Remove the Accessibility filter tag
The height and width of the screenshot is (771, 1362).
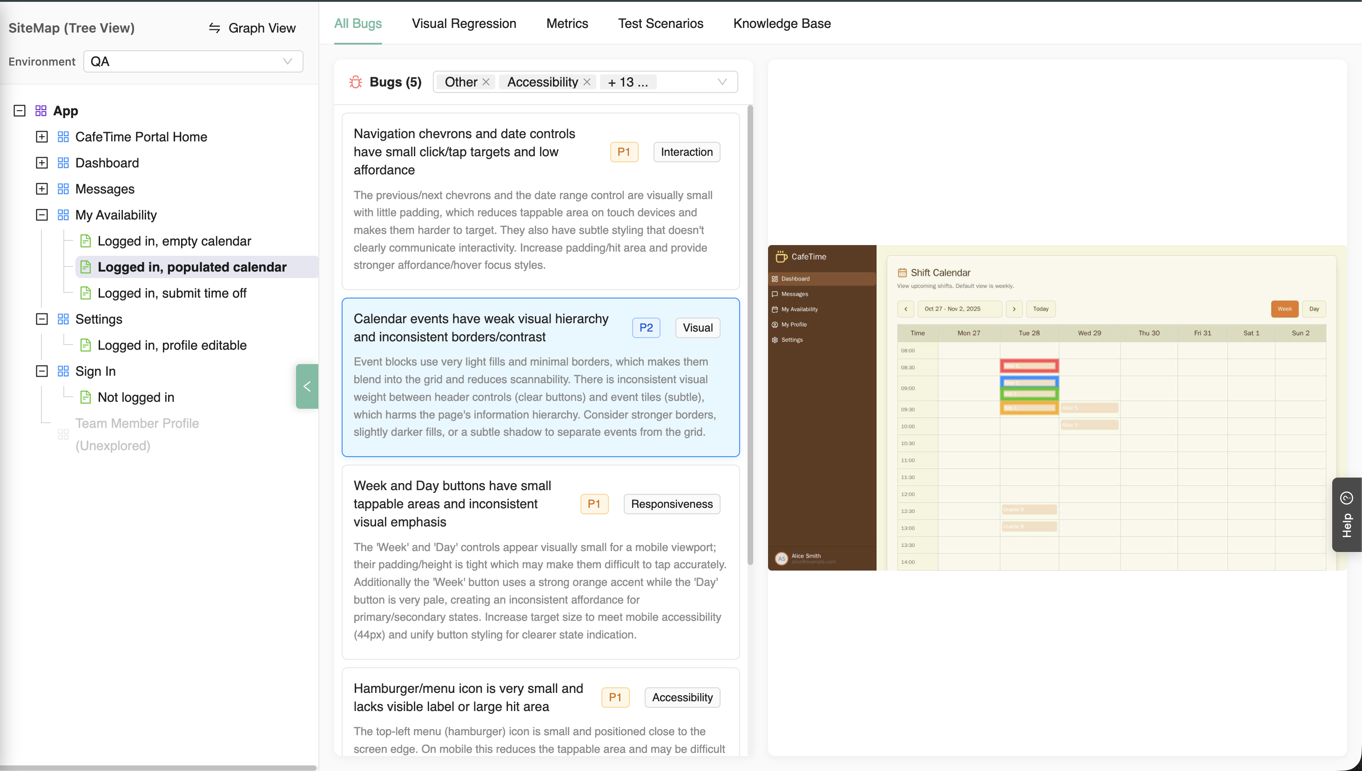coord(587,82)
